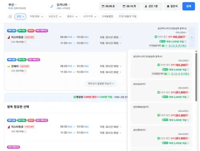Open the 항공사 airline filter dropdown
Screen dimensions: 200x151
coord(72,16)
